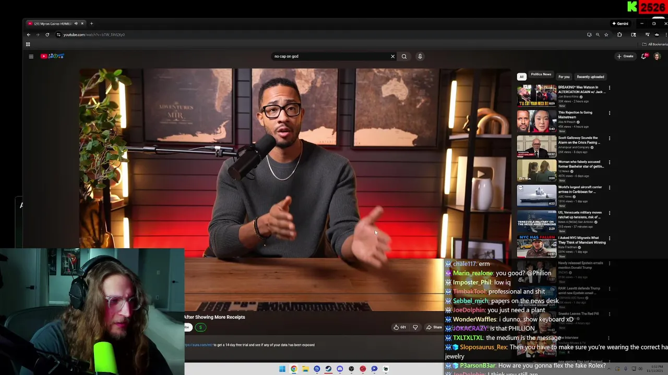
Task: Click the YouTube search magnifier button
Action: tap(404, 56)
